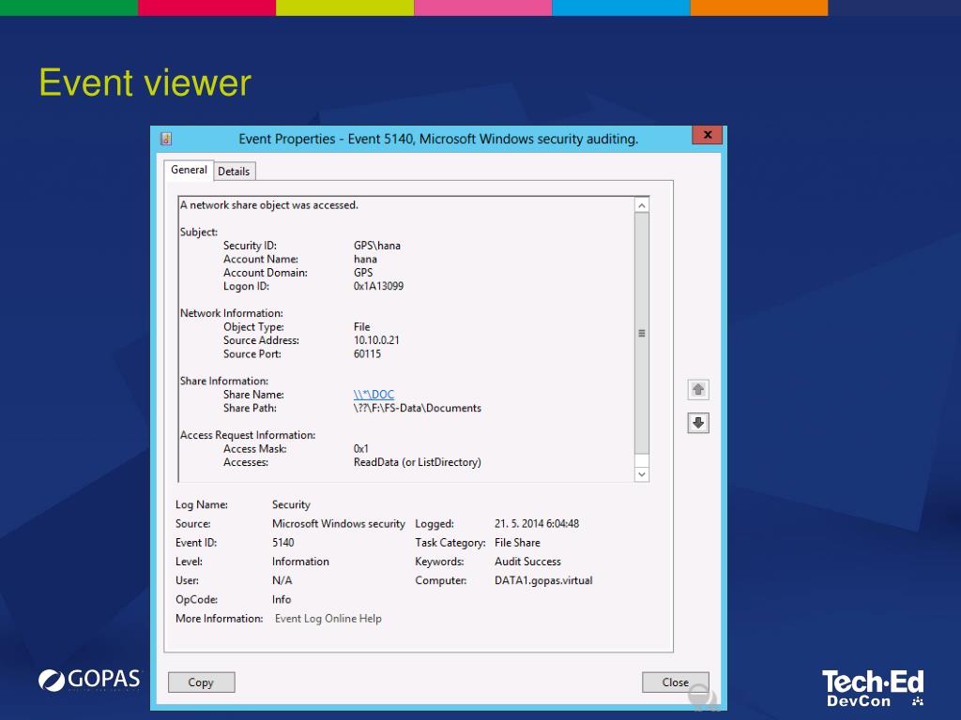
Task: Click the scrollbar up arrow in description box
Action: [642, 205]
